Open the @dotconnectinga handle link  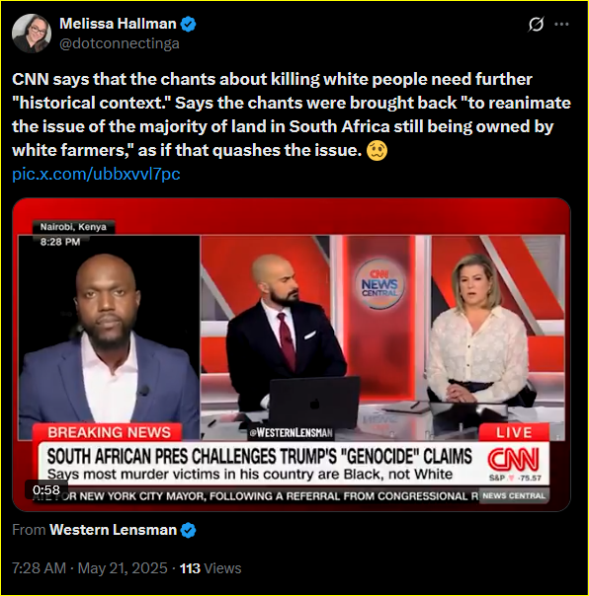click(x=120, y=43)
